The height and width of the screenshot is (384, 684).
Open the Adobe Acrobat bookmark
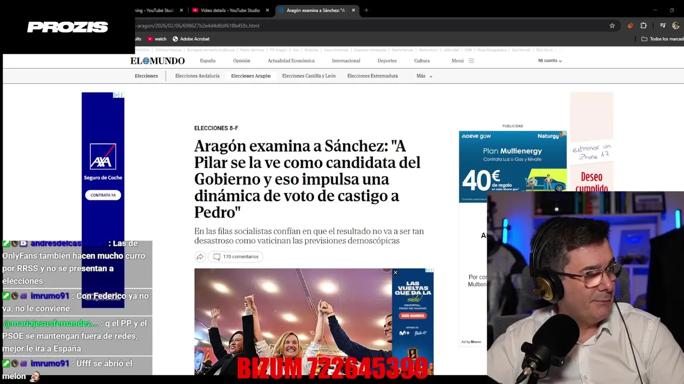pos(191,39)
